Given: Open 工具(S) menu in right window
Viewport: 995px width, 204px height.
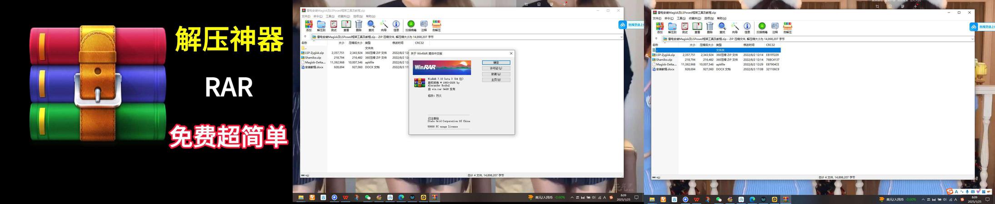Looking at the screenshot, I should pos(681,19).
